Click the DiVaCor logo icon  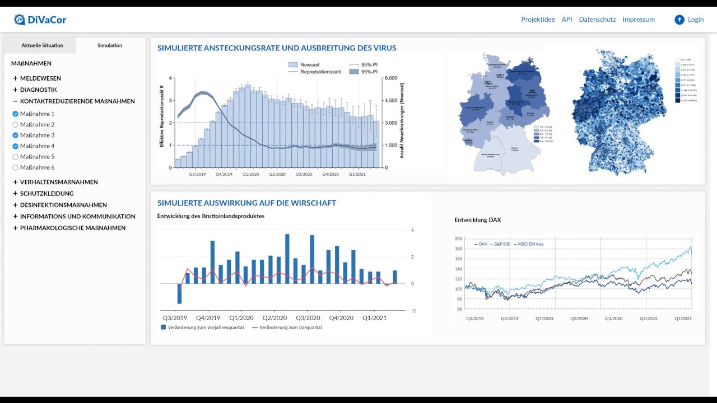coord(20,18)
